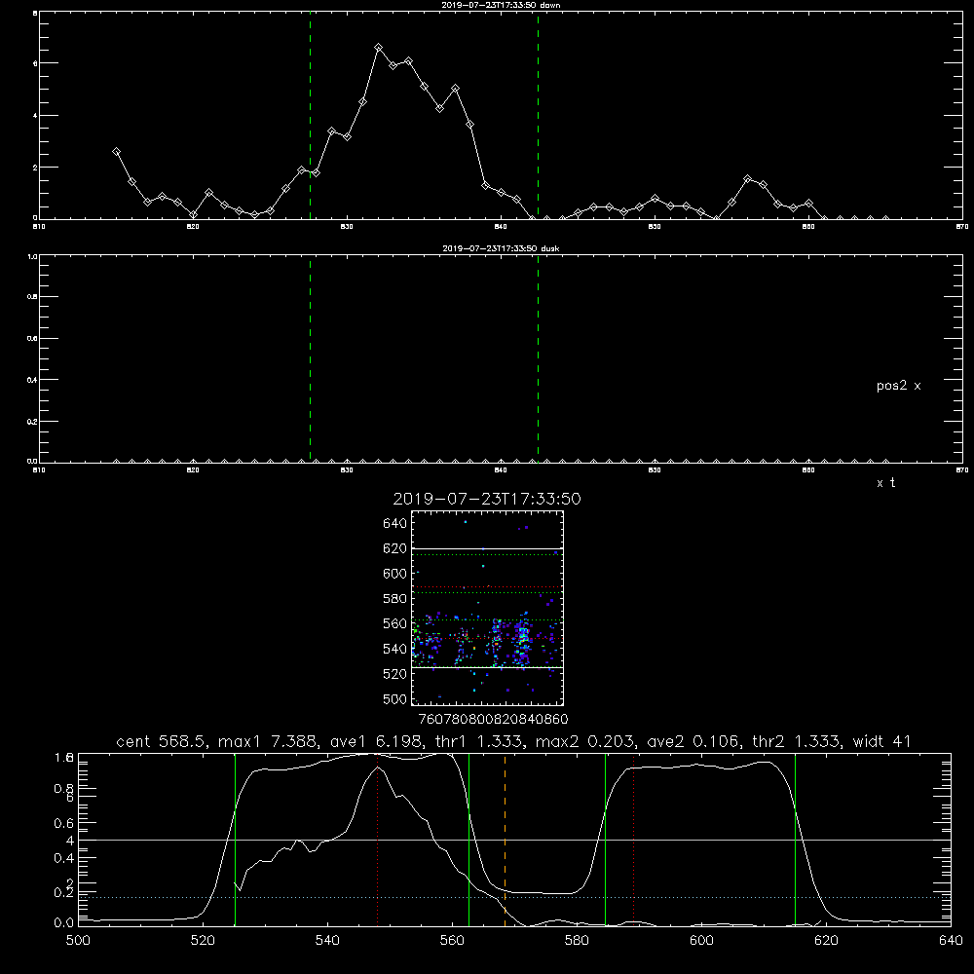The image size is (974, 974).
Task: Click bottom plot y-axis label 0.4
Action: point(64,858)
